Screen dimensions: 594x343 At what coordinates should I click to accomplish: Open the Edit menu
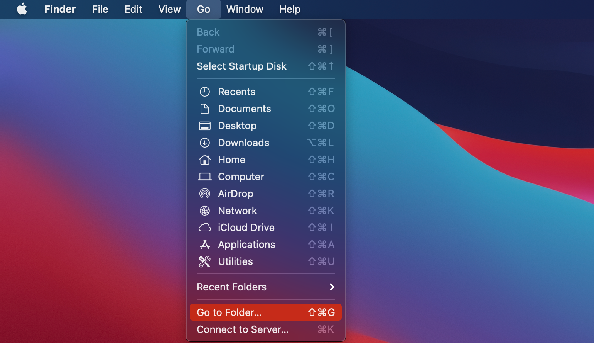tap(133, 9)
